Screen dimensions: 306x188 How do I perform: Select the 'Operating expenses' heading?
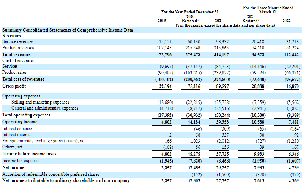[x=21, y=96]
